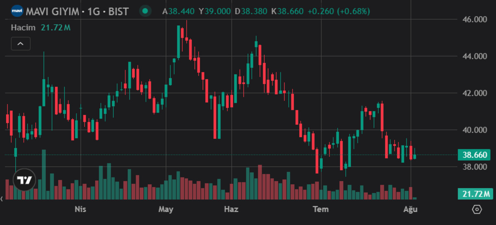Image resolution: width=496 pixels, height=225 pixels.
Task: Click the May month label on time axis
Action: 166,209
